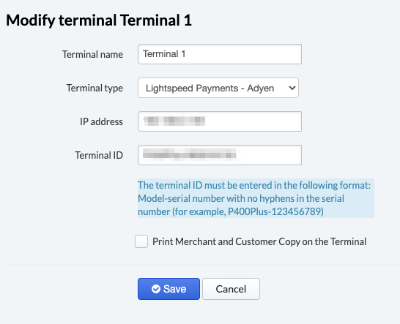
Task: Click the checkmark icon inside Save button
Action: [x=156, y=289]
